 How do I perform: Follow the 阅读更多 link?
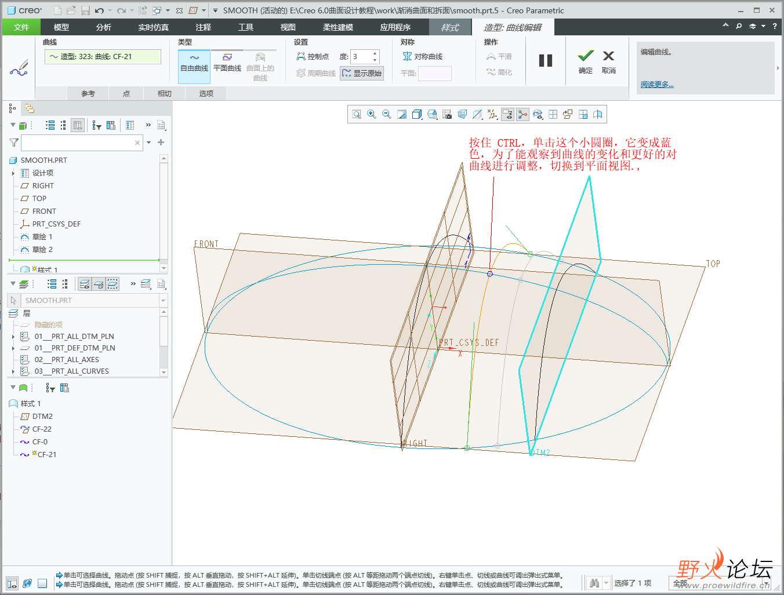click(657, 85)
